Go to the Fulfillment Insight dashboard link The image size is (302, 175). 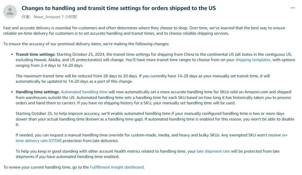pyautogui.click(x=117, y=167)
